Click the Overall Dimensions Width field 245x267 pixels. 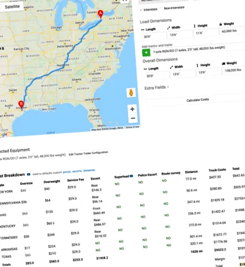pos(183,74)
